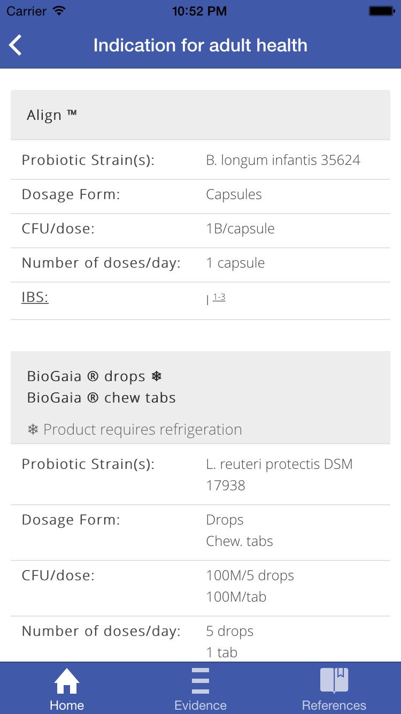Screen dimensions: 401x714
Task: Tap the battery indicator in the status bar
Action: (x=380, y=9)
